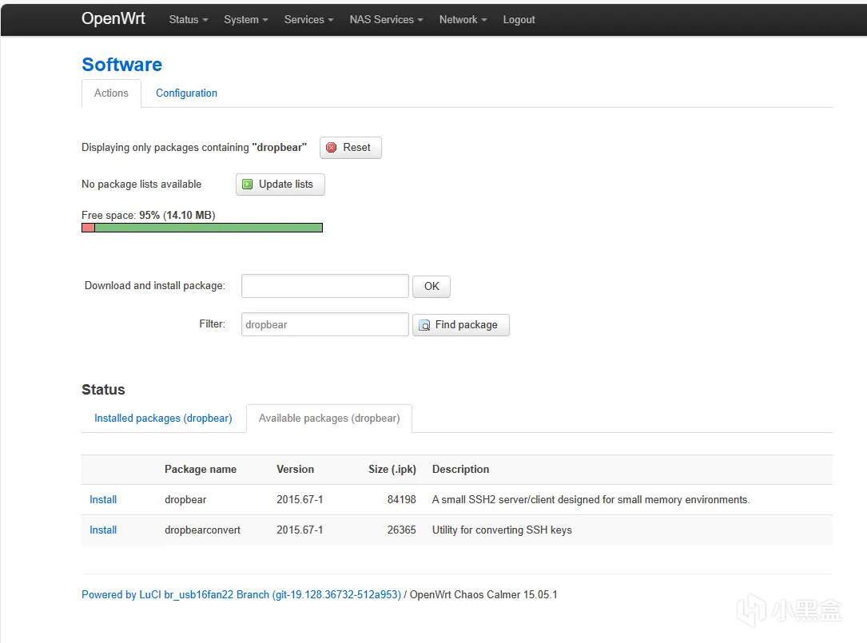Select Available packages (dropbear) tab
Viewport: 867px width, 643px height.
[x=329, y=419]
